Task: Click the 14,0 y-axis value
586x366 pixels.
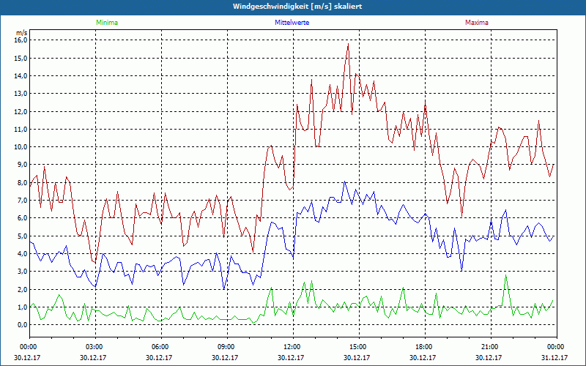Action: coord(21,76)
